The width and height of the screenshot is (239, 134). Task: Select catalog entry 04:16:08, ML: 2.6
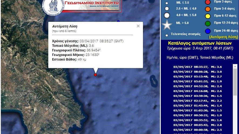tap(197, 91)
